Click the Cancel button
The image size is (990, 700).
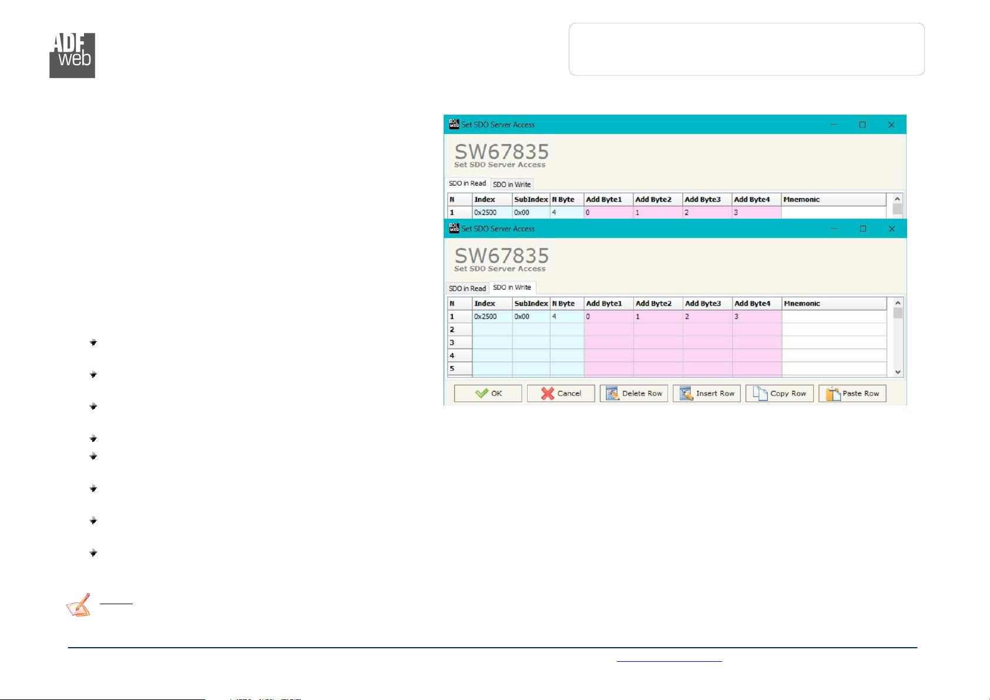tap(561, 393)
